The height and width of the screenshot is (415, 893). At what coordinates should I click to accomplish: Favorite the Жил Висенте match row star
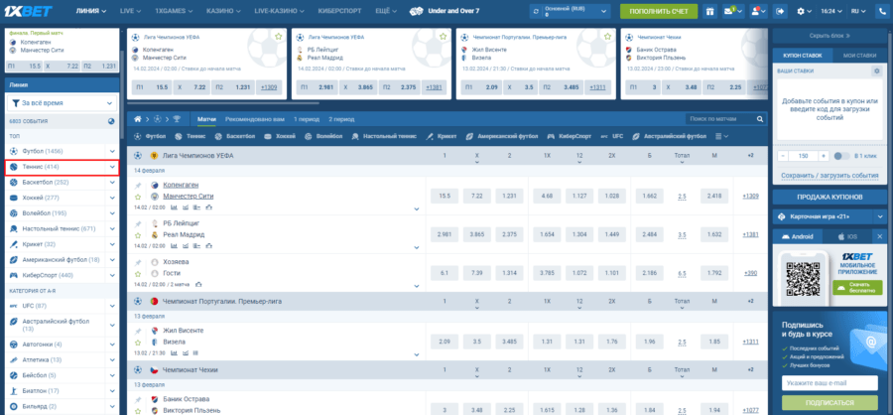pyautogui.click(x=138, y=344)
